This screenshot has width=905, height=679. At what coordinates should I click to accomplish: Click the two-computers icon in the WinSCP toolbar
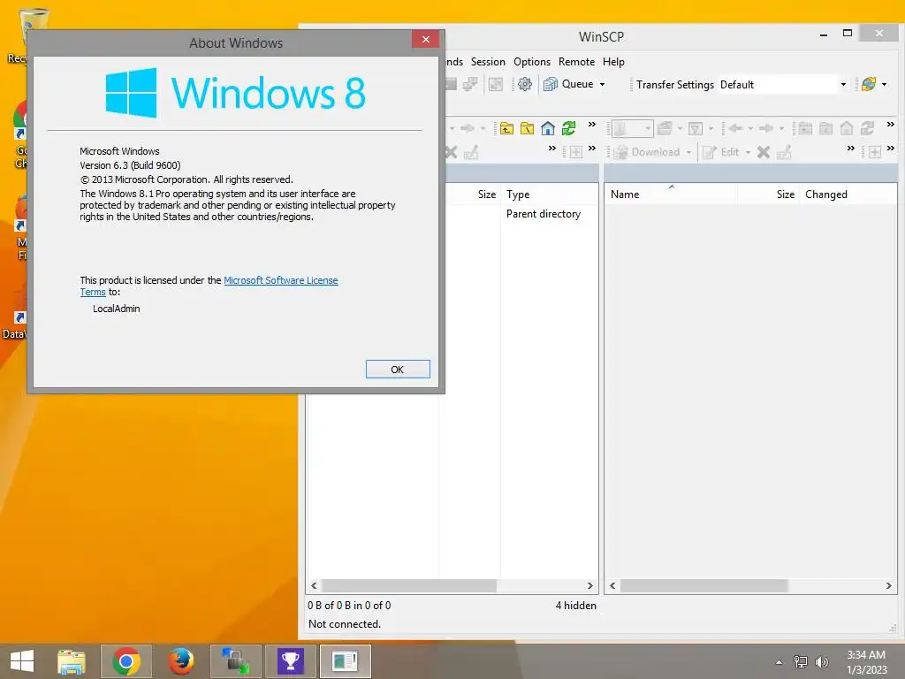(470, 84)
